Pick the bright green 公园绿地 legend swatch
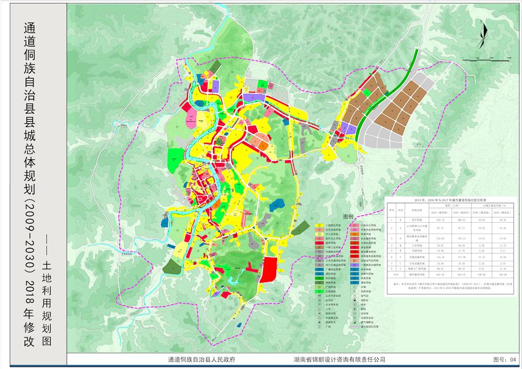 (319, 291)
